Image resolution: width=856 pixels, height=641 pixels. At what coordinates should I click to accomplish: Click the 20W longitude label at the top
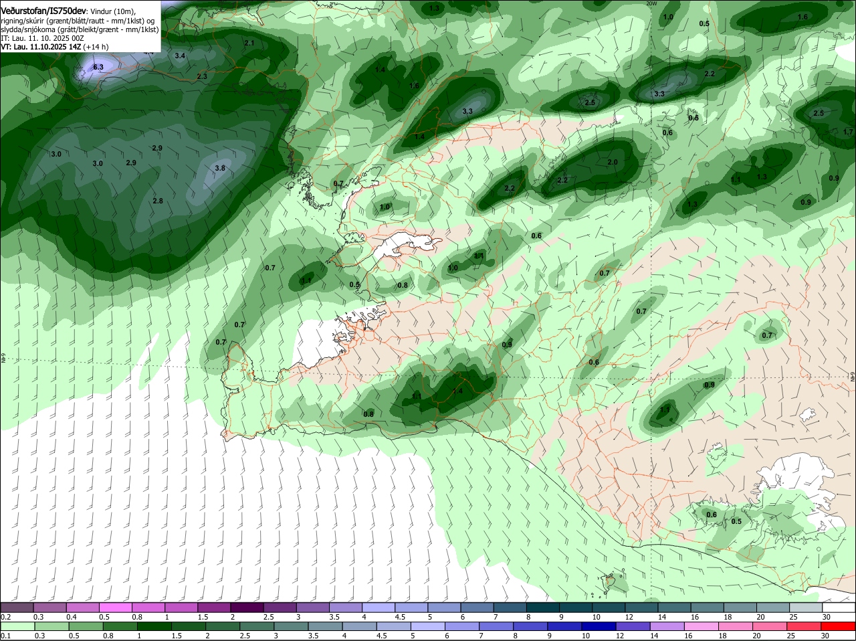651,3
